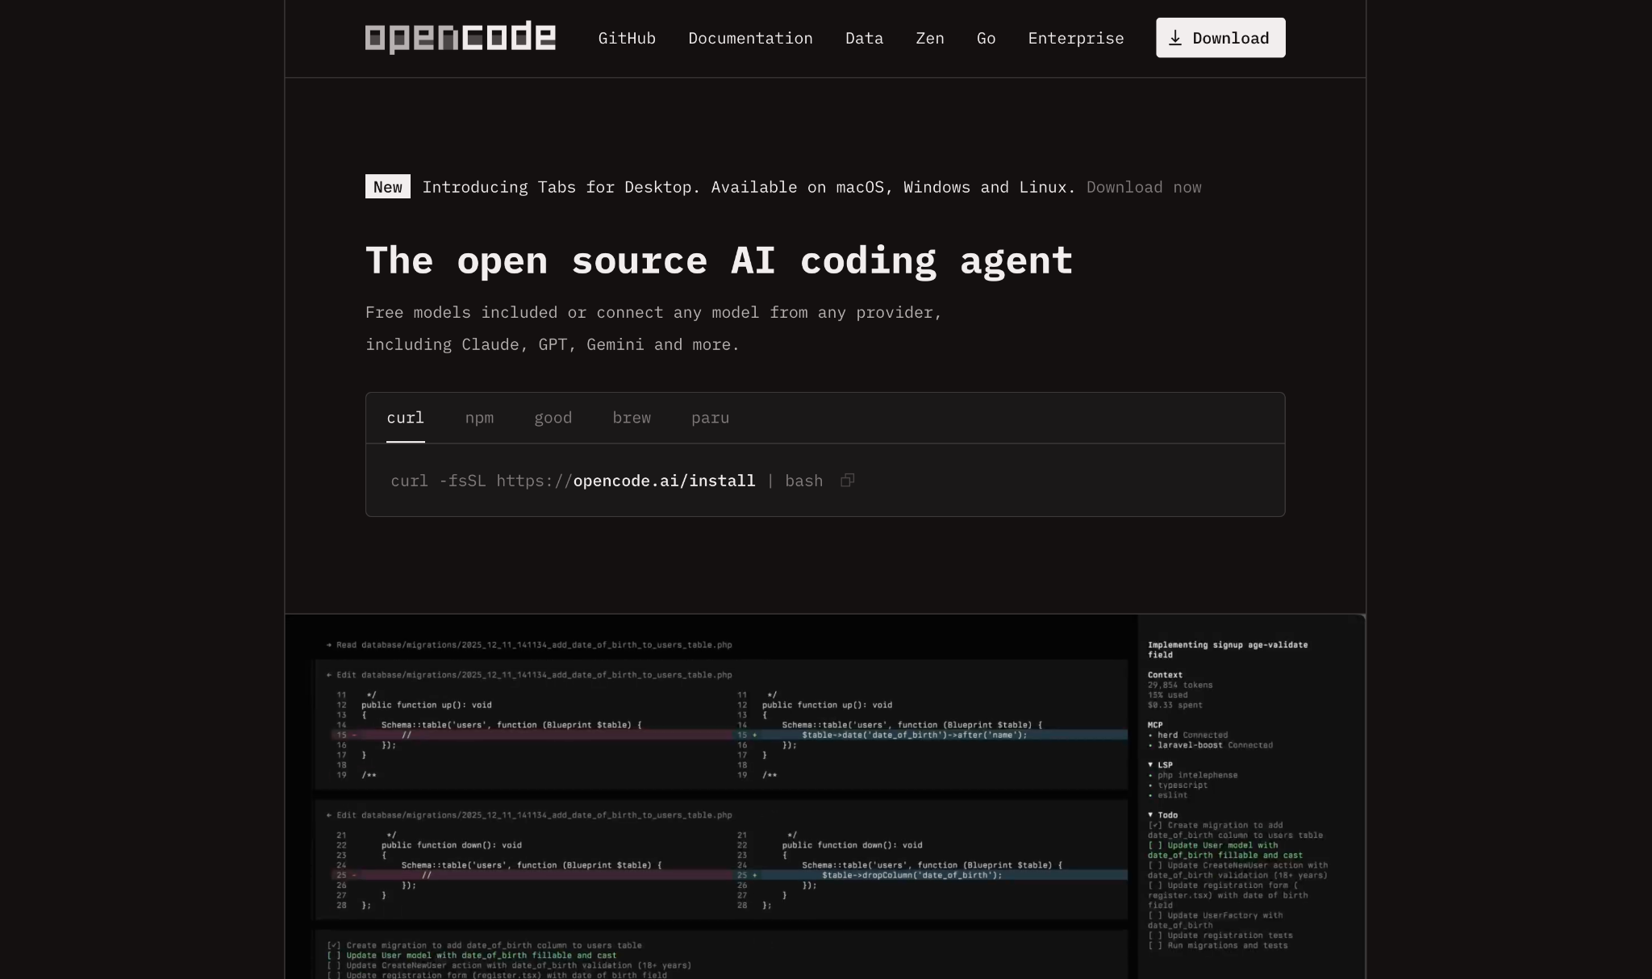
Task: Click the 'typescript' LSP entry
Action: click(1180, 785)
